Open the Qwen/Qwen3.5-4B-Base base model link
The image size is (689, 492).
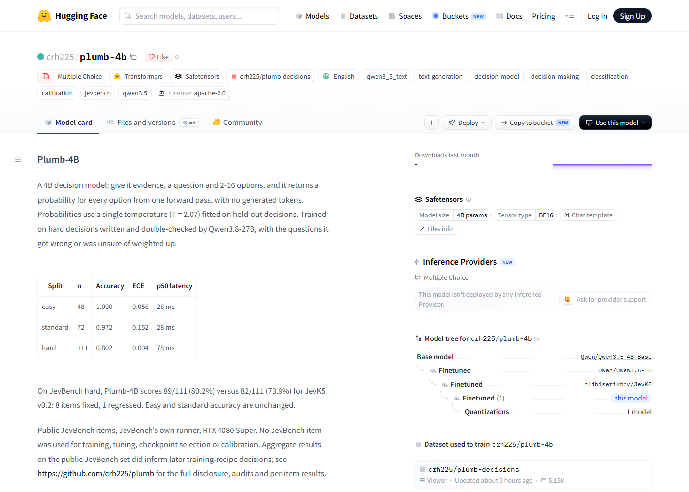616,357
